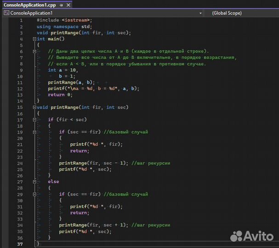The image size is (279, 248).
Task: Click line number 37 in the gutter
Action: (20, 244)
